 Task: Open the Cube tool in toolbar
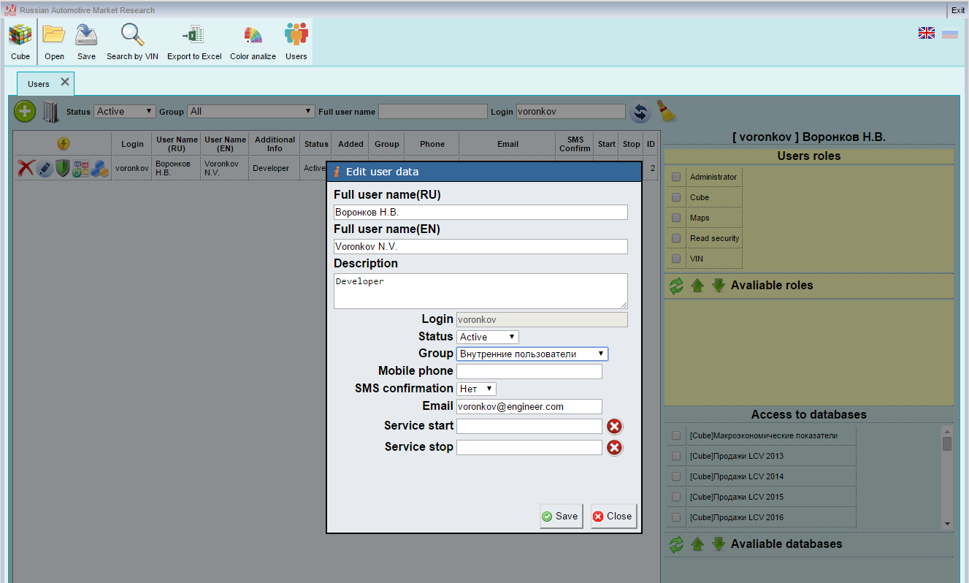(20, 42)
